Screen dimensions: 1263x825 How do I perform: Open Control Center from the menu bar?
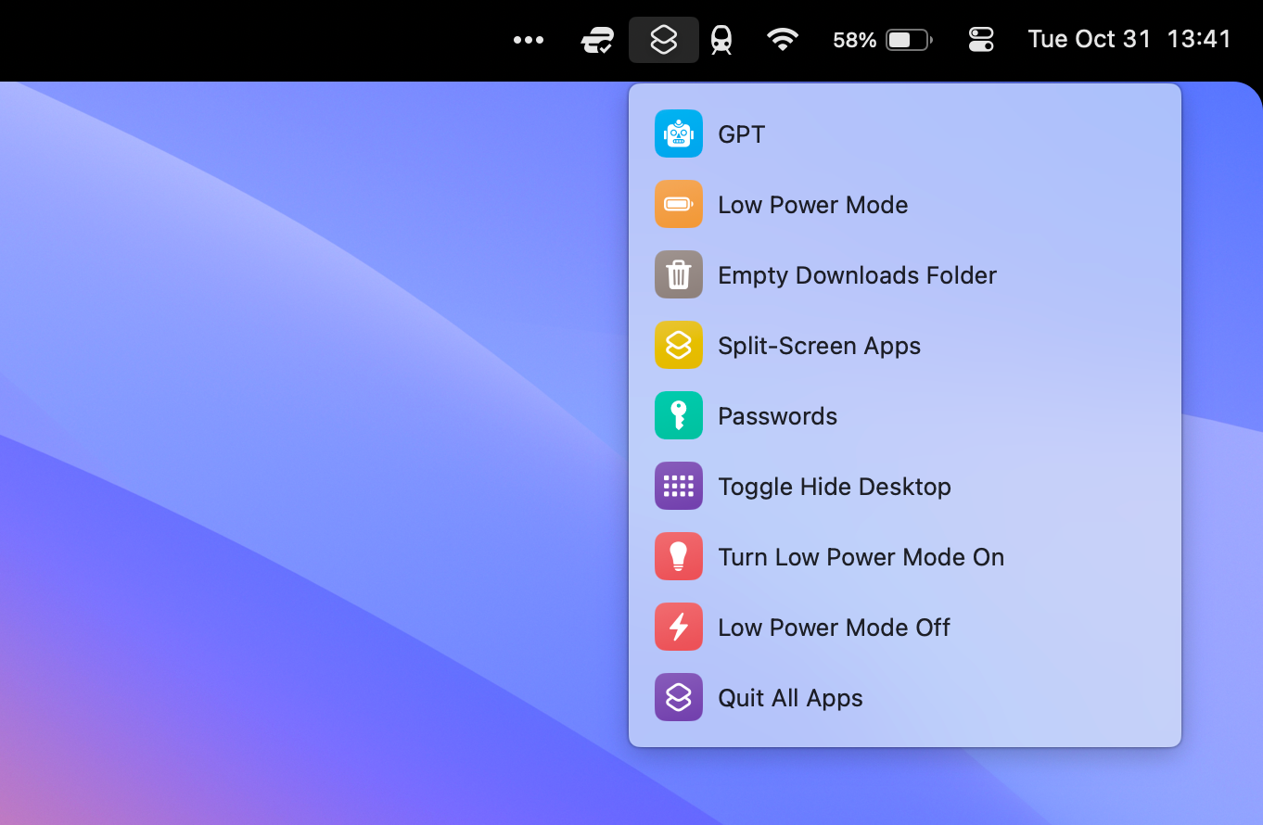980,39
